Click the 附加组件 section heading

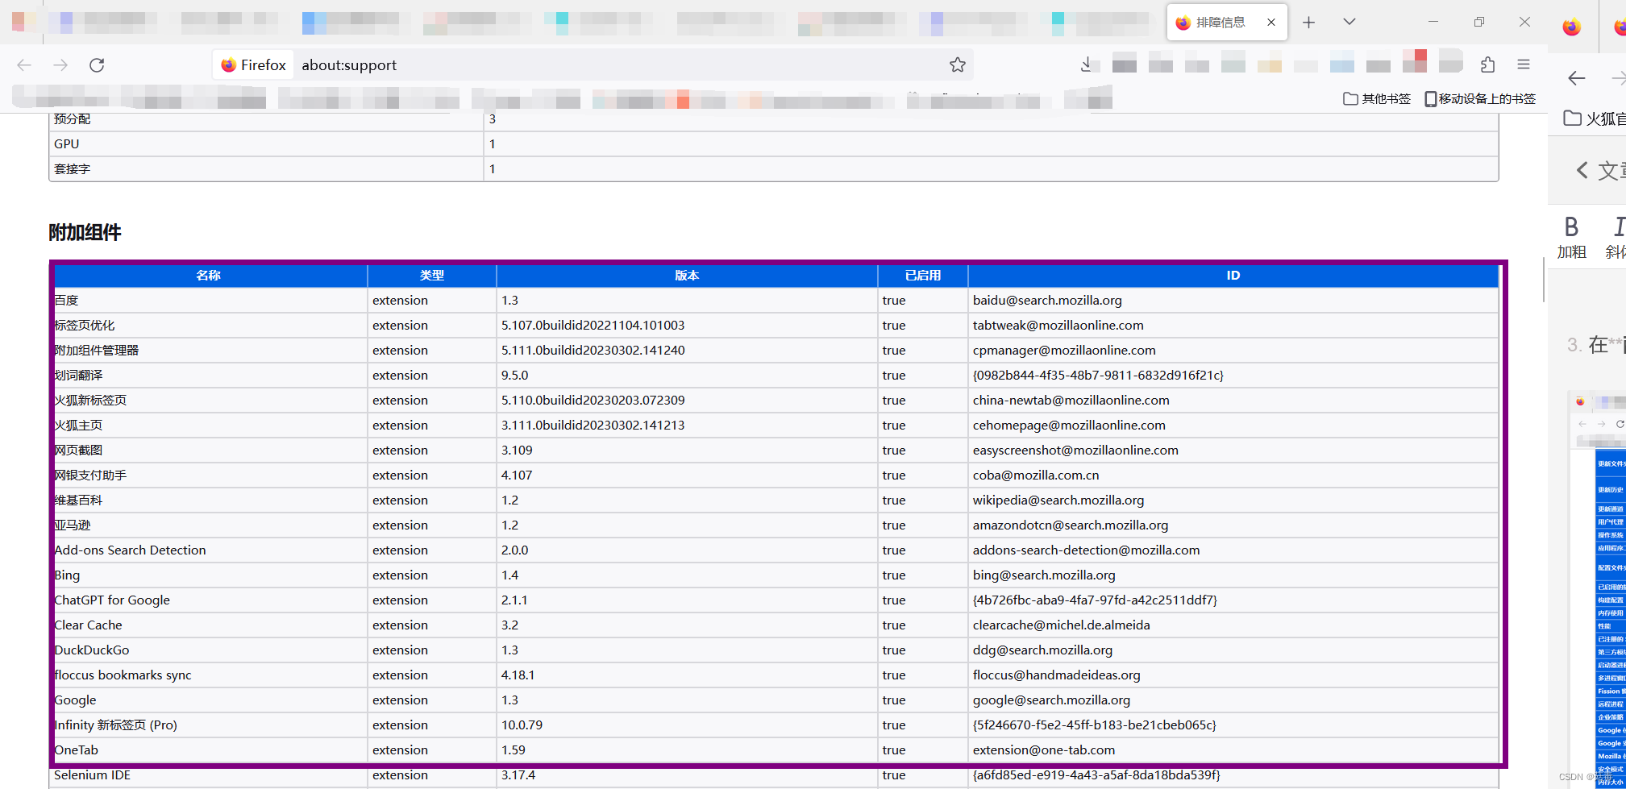click(x=85, y=233)
